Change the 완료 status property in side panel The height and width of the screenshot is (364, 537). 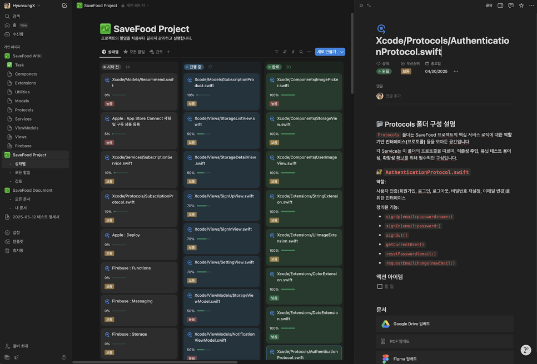coord(384,71)
